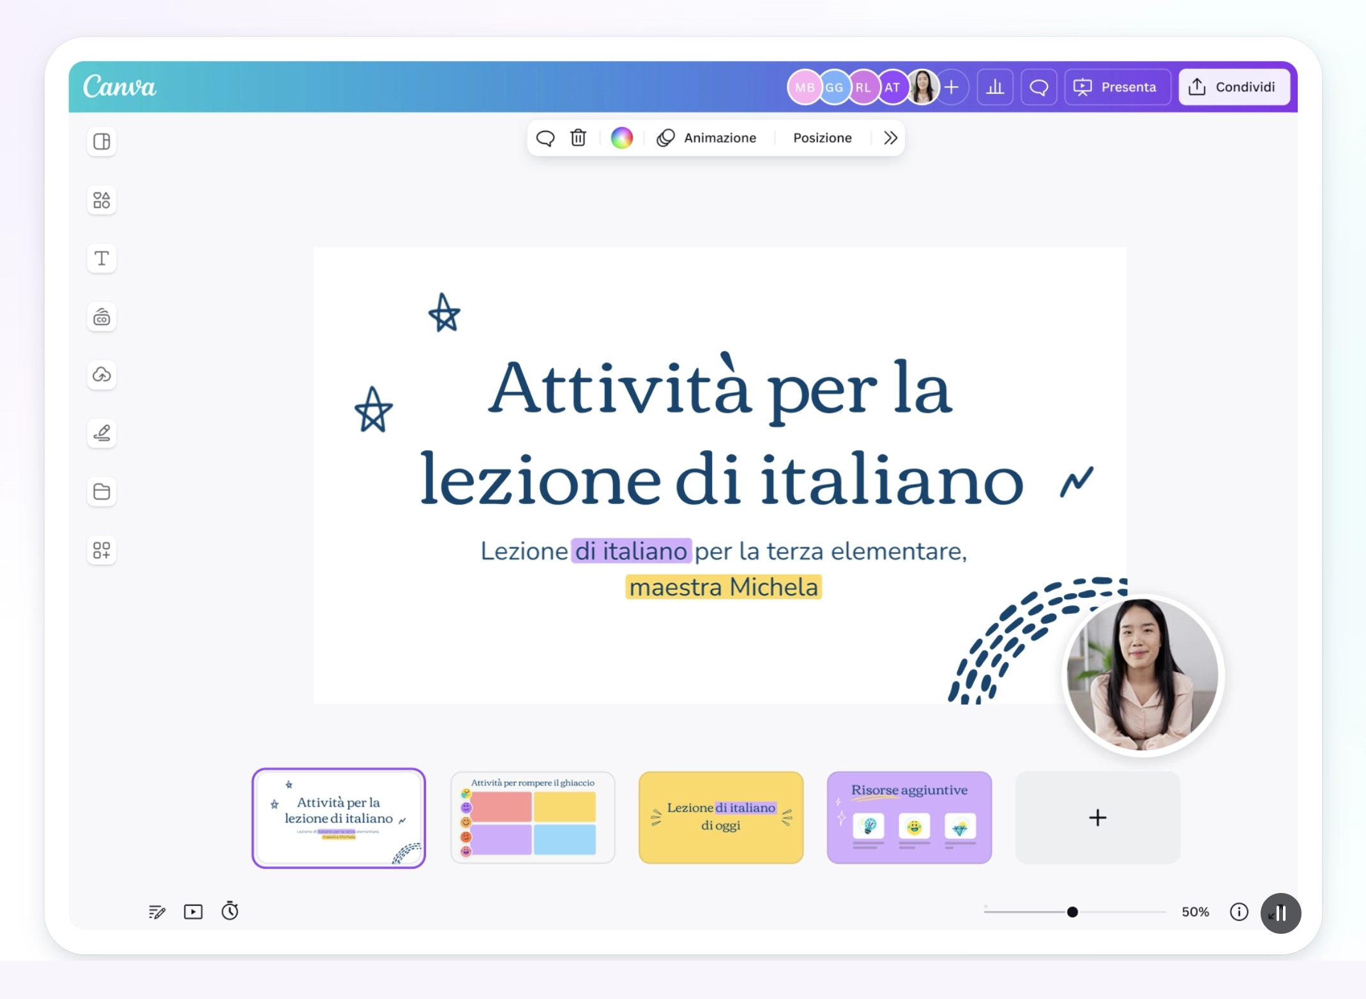The image size is (1366, 999).
Task: Add a comment from floating toolbar
Action: pyautogui.click(x=545, y=138)
